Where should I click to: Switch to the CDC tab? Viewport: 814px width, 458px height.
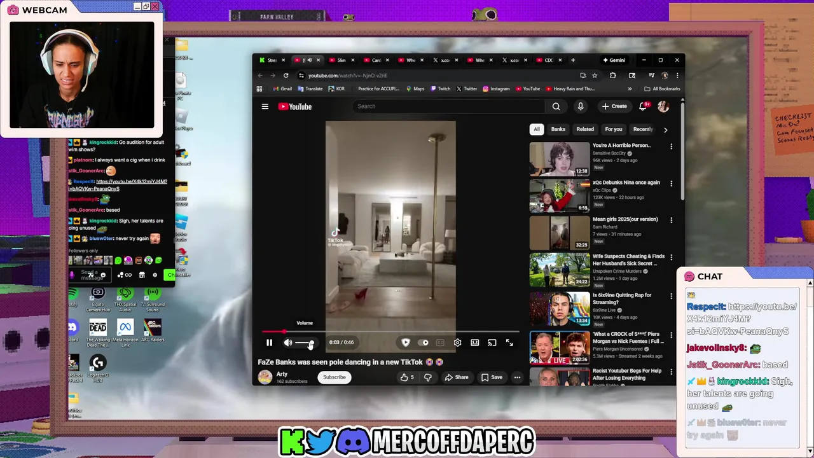[x=548, y=60]
